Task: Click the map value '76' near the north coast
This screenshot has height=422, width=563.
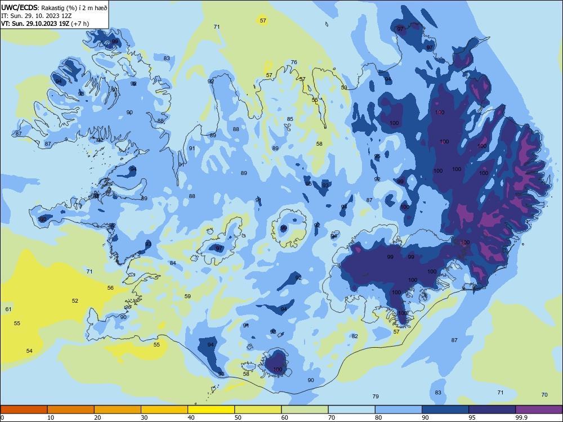Action: coord(294,62)
